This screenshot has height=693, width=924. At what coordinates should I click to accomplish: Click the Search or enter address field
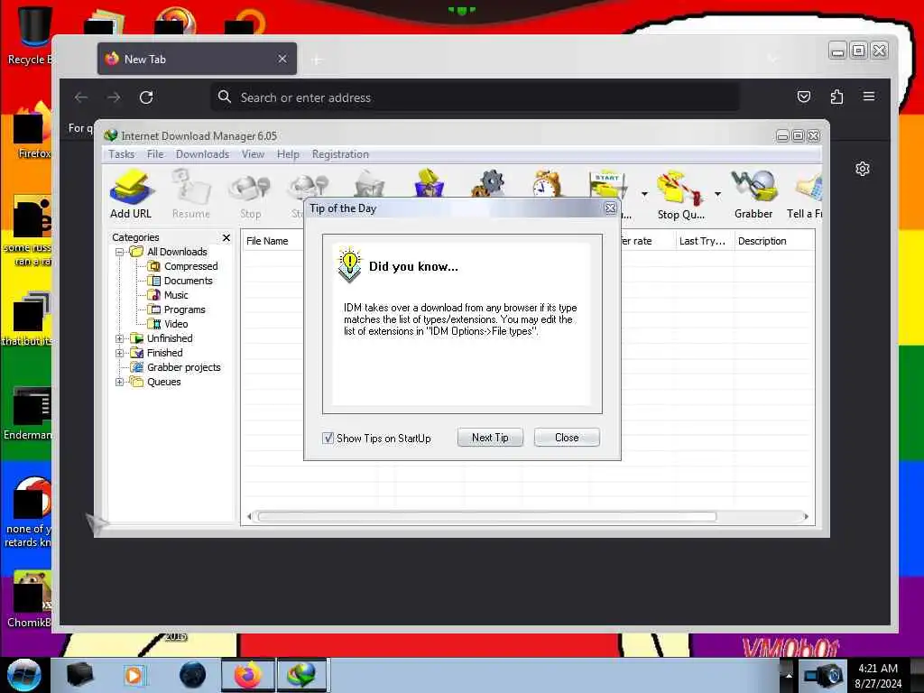coord(475,97)
